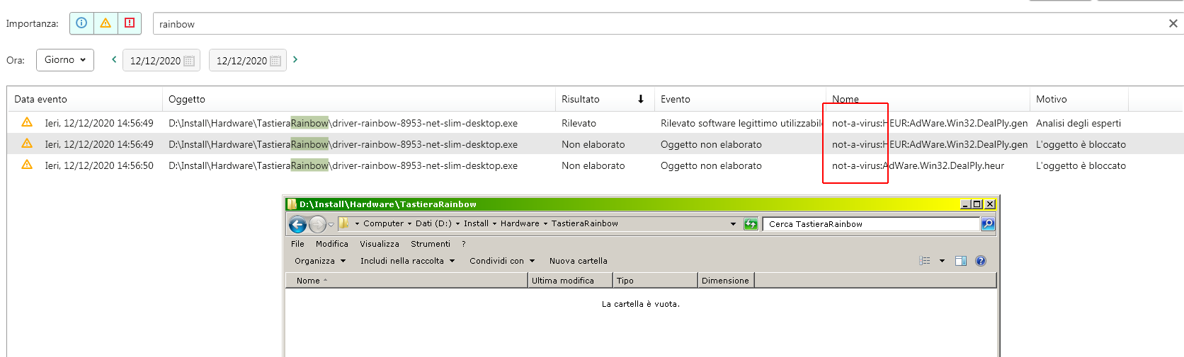Open address bar history dropdown
The image size is (1184, 357).
coord(733,224)
